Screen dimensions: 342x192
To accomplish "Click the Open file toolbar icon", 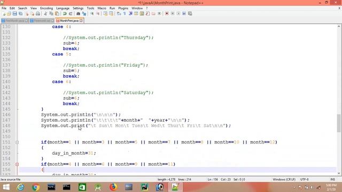I will click(x=9, y=14).
